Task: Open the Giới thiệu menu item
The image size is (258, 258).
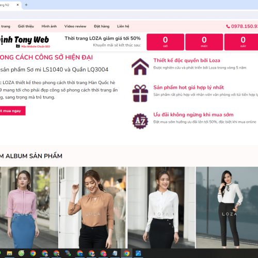Action: coord(26,26)
